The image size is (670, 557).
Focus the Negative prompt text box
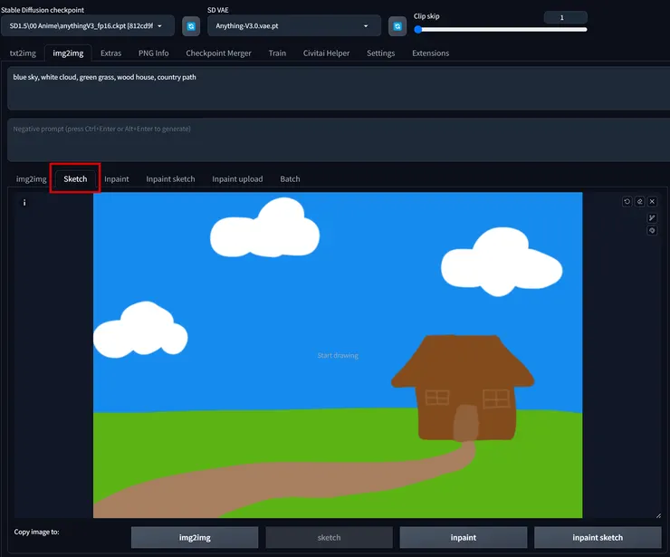pos(339,139)
